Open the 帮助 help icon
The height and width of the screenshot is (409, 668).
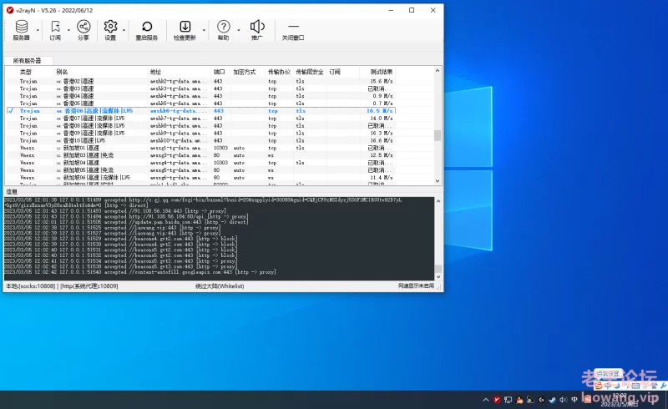pos(223,30)
